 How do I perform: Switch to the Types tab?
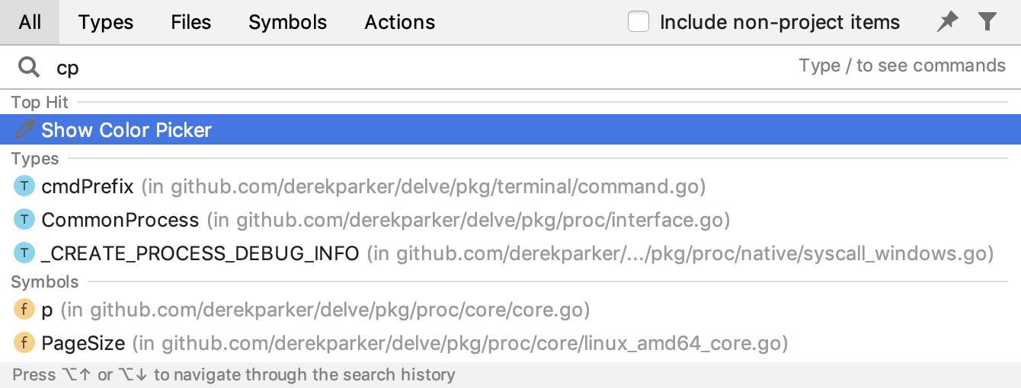[x=106, y=22]
